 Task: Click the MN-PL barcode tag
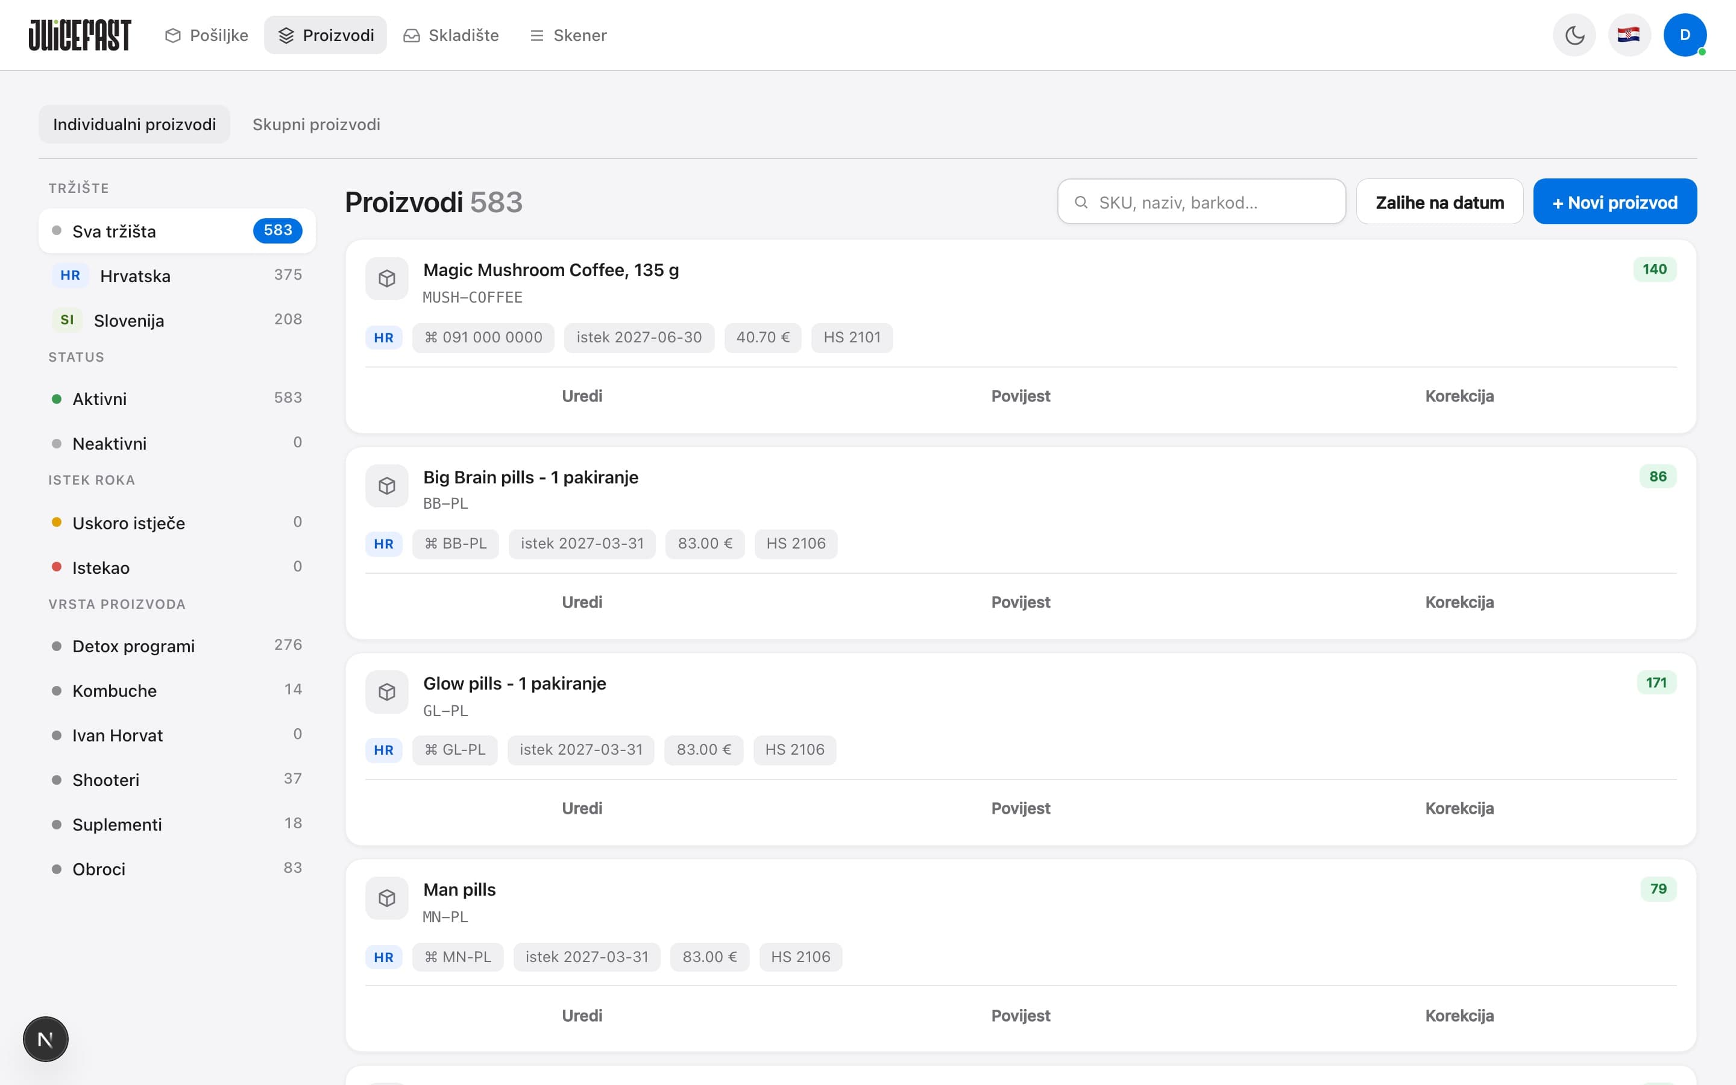458,957
